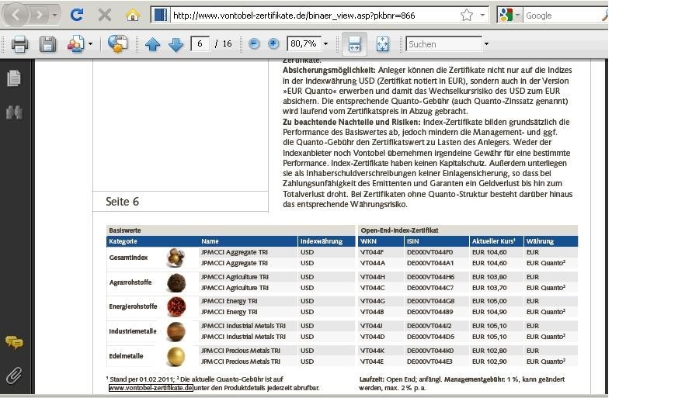This screenshot has width=699, height=398.
Task: Click the zoom percentage field 80,7%
Action: pyautogui.click(x=304, y=43)
